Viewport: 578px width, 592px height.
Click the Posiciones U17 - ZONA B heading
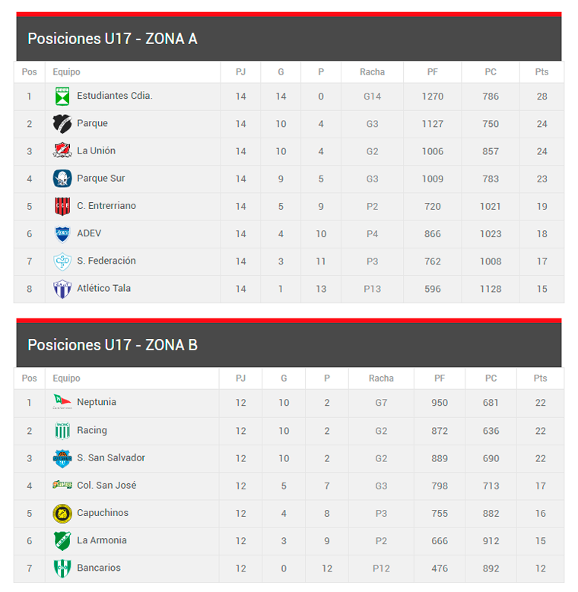coord(113,345)
